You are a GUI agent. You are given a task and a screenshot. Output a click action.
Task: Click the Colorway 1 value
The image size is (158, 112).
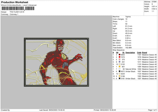pyautogui.click(x=14, y=14)
